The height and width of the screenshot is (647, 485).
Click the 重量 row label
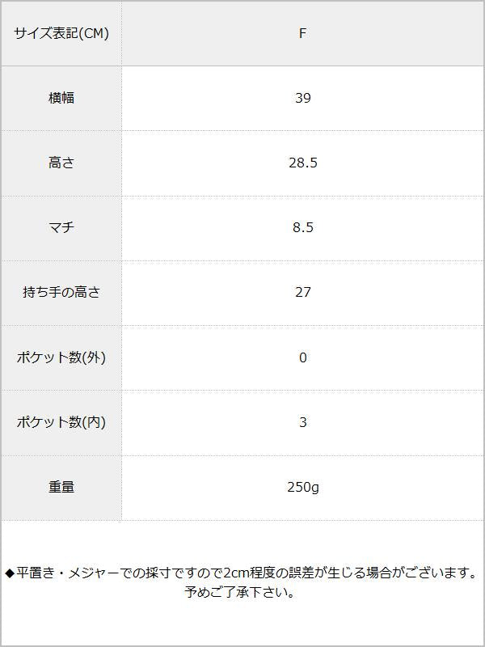(61, 487)
